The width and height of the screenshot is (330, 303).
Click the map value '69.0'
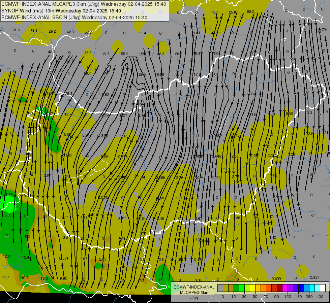coord(250,11)
